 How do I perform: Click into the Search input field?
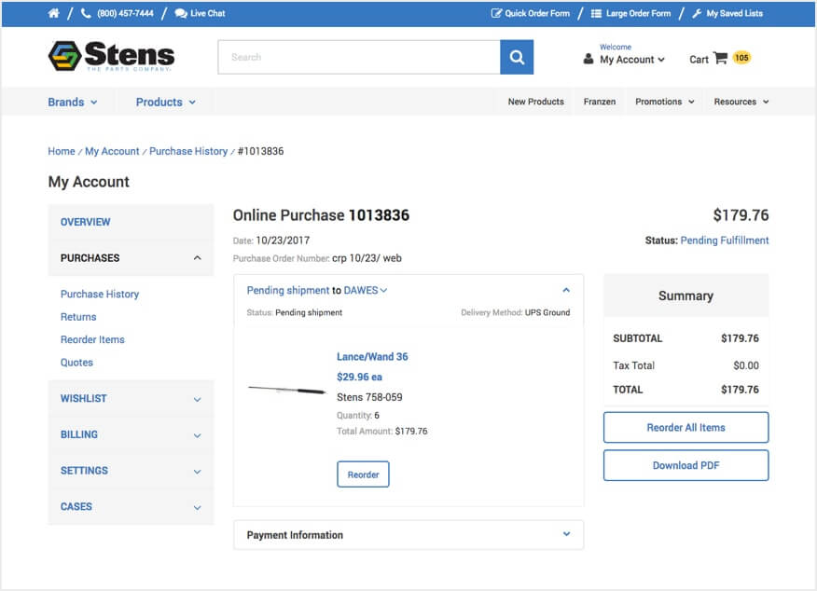[x=358, y=57]
